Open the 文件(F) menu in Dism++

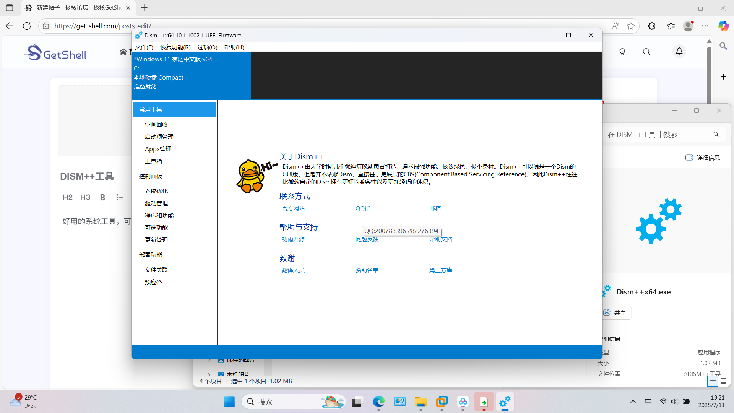coord(144,47)
